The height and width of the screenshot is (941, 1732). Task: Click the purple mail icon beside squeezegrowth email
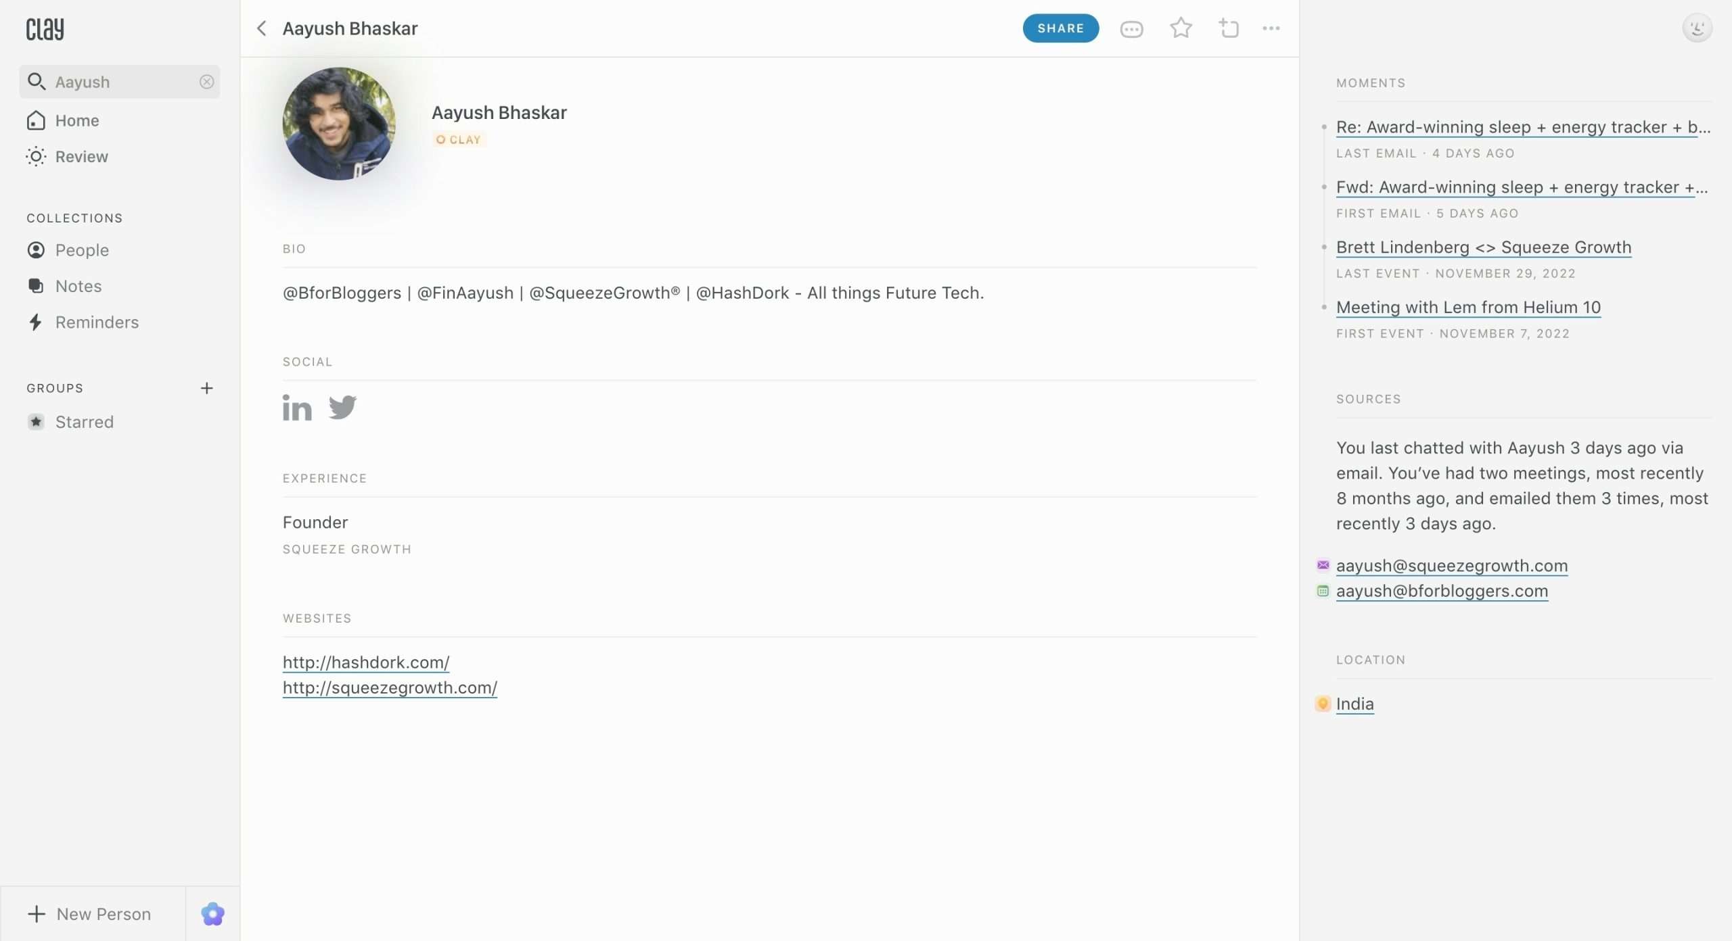click(1323, 565)
